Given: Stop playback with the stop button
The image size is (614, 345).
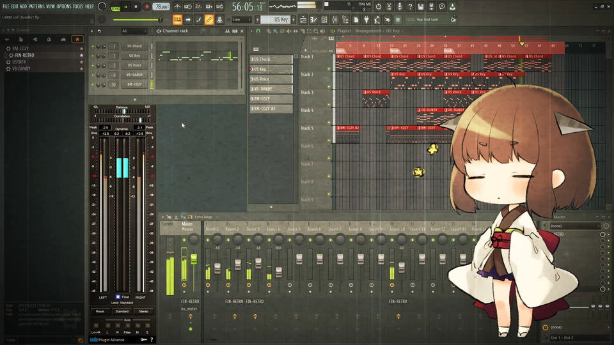Looking at the screenshot, I should (136, 6).
